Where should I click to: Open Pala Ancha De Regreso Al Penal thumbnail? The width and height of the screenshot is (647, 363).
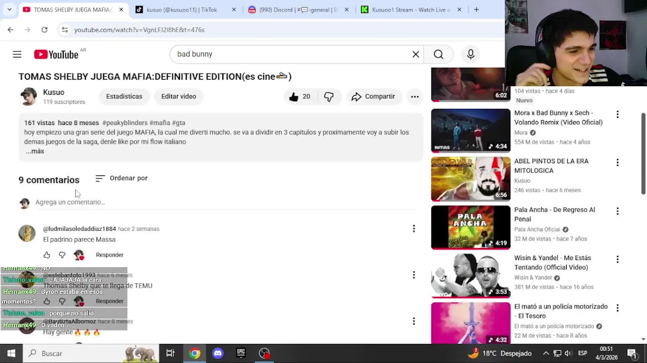471,227
